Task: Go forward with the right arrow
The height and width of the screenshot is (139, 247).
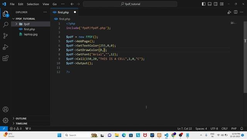Action: [x=78, y=4]
